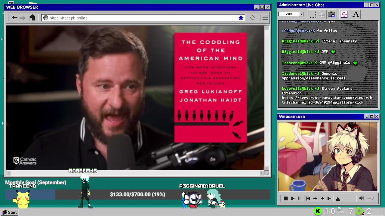Close the Web Browser window
Screen dimensions: 385x216
268,7
